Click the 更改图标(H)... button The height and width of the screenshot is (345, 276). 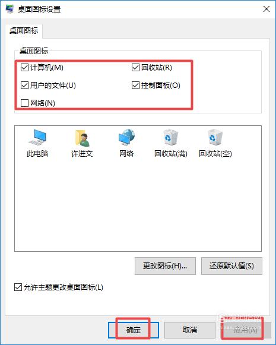click(x=165, y=266)
